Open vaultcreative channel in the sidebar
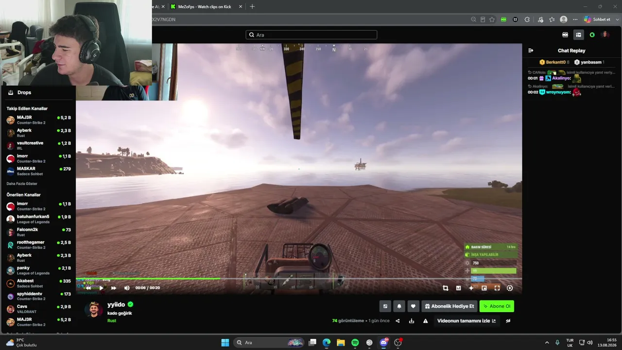Screen dimensions: 622x350 click(38, 145)
